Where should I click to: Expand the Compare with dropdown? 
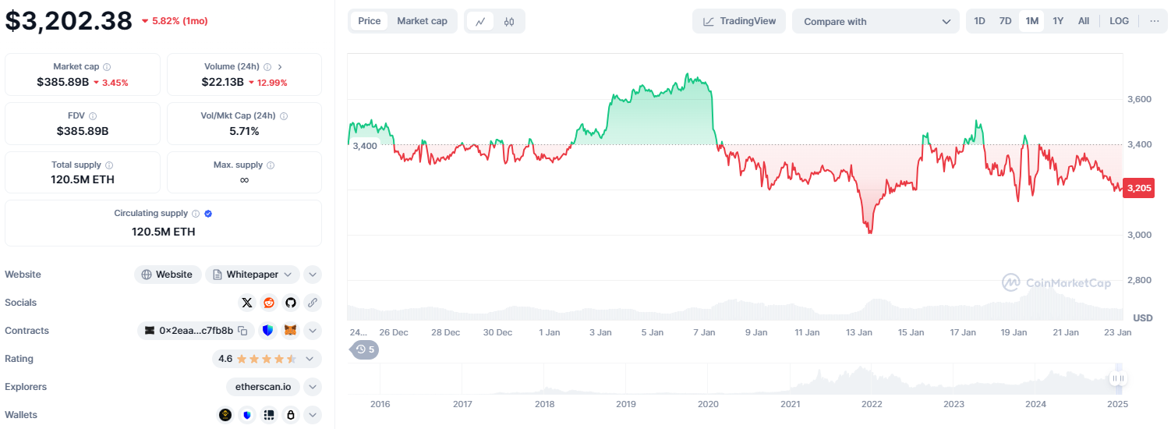876,21
